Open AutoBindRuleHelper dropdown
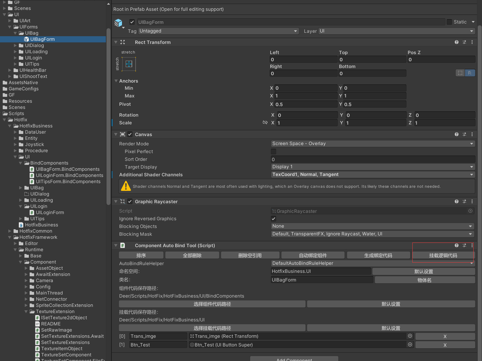482x361 pixels. tap(373, 263)
